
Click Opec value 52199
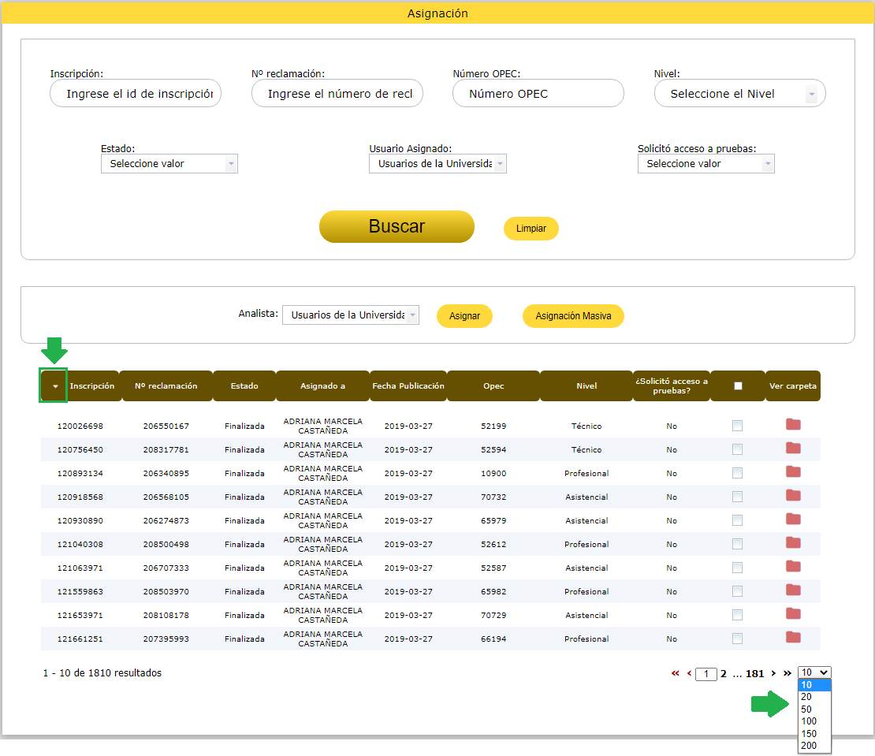point(493,426)
